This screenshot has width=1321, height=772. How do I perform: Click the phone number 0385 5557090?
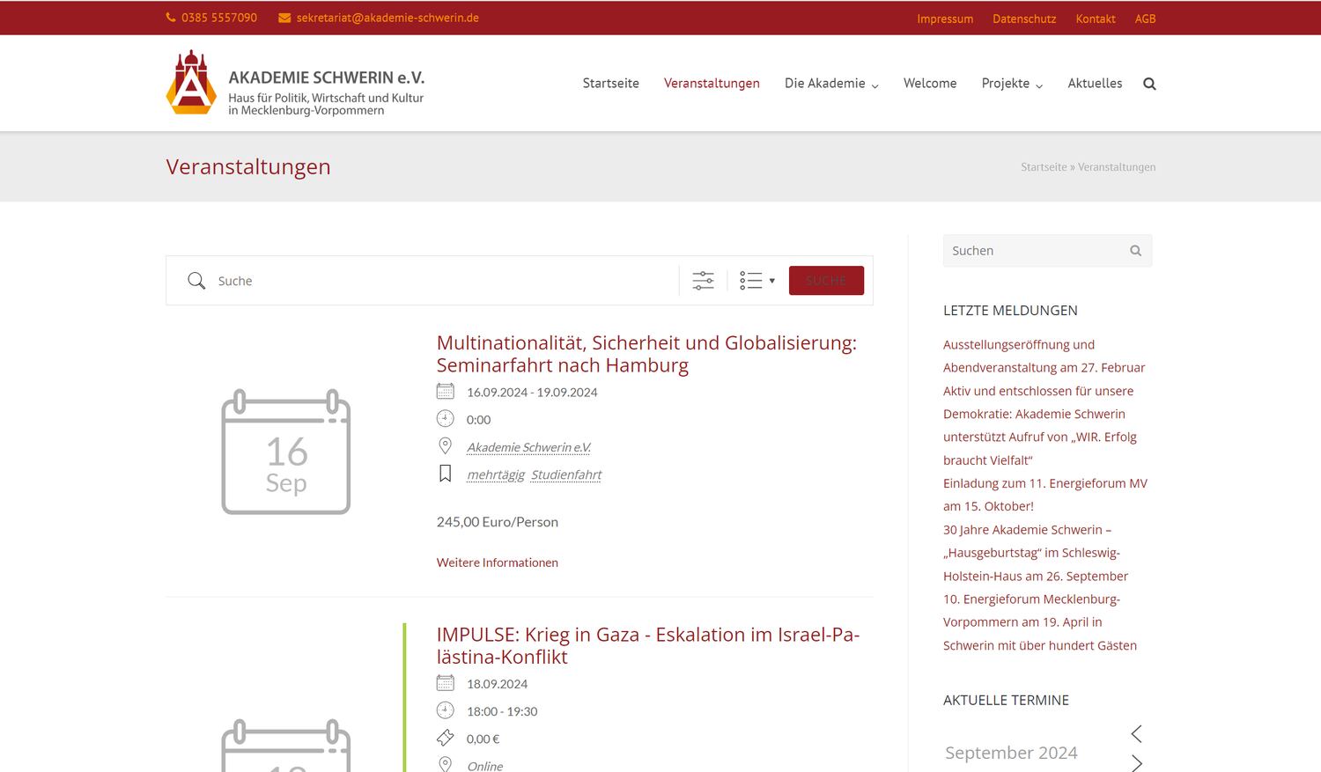tap(218, 18)
